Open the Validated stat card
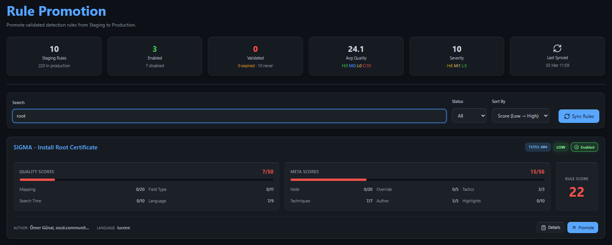 255,56
